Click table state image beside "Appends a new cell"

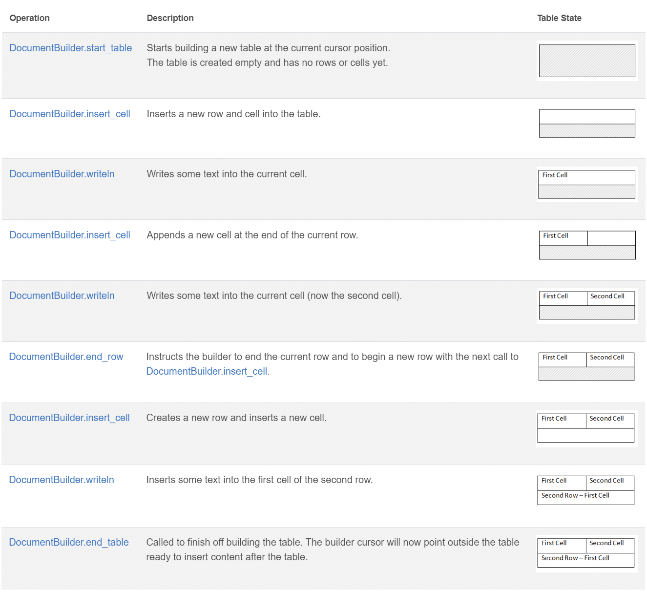click(587, 245)
